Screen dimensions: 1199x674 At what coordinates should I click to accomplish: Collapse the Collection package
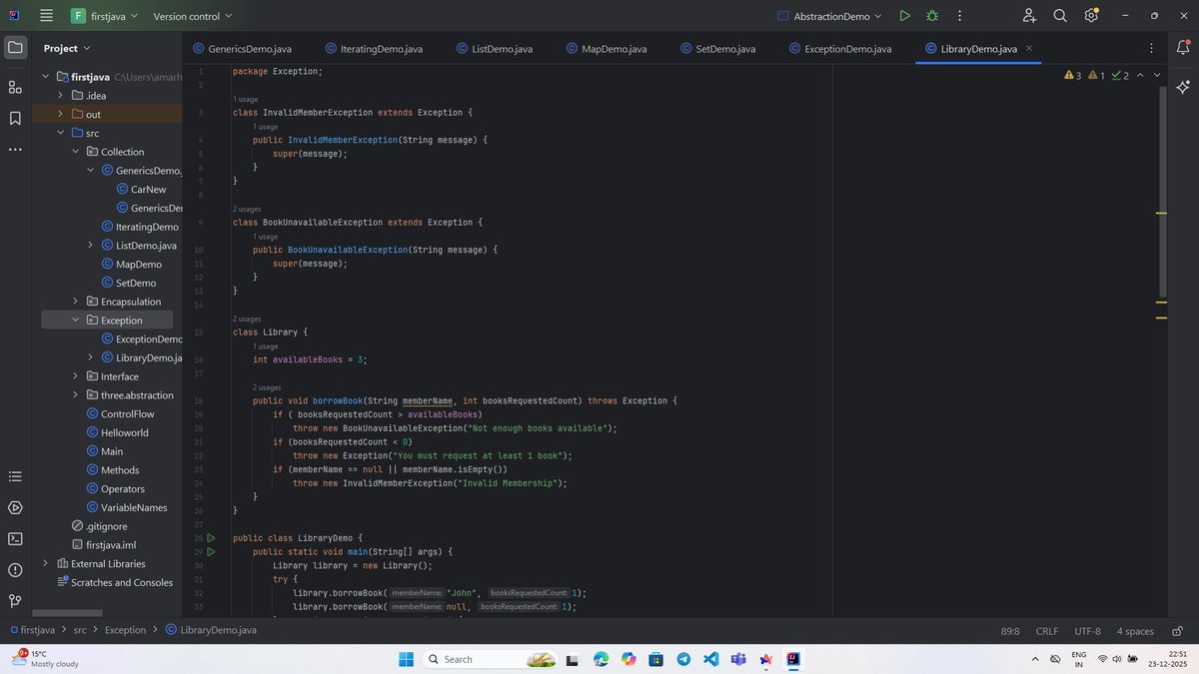[x=75, y=152]
